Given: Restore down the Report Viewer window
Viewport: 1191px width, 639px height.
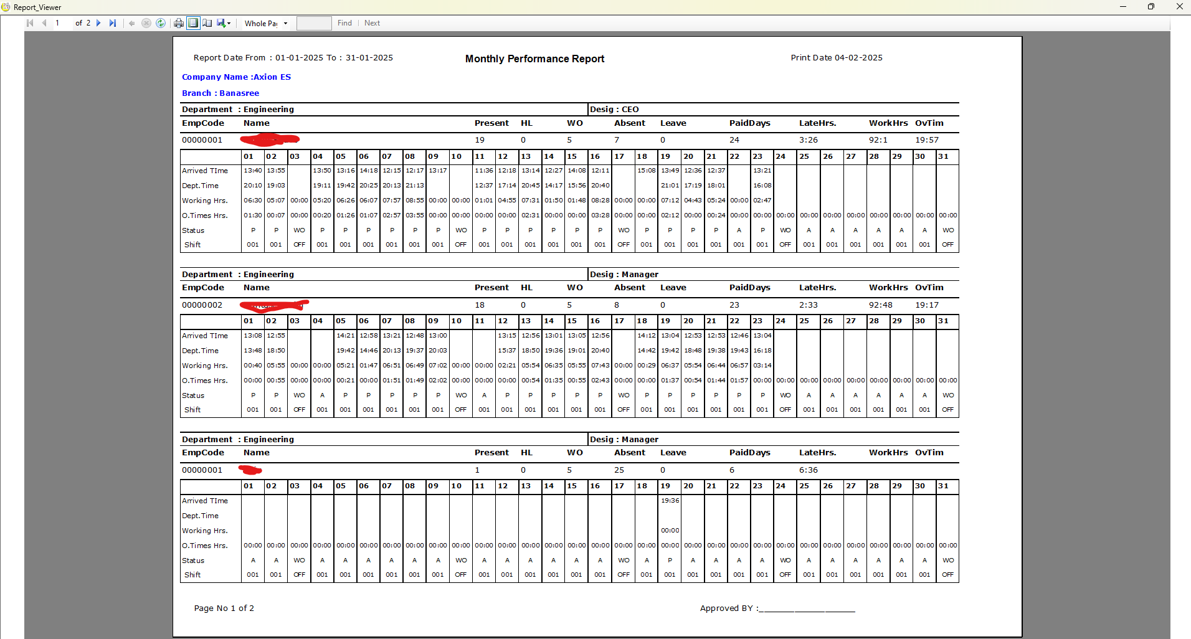Looking at the screenshot, I should [1151, 7].
